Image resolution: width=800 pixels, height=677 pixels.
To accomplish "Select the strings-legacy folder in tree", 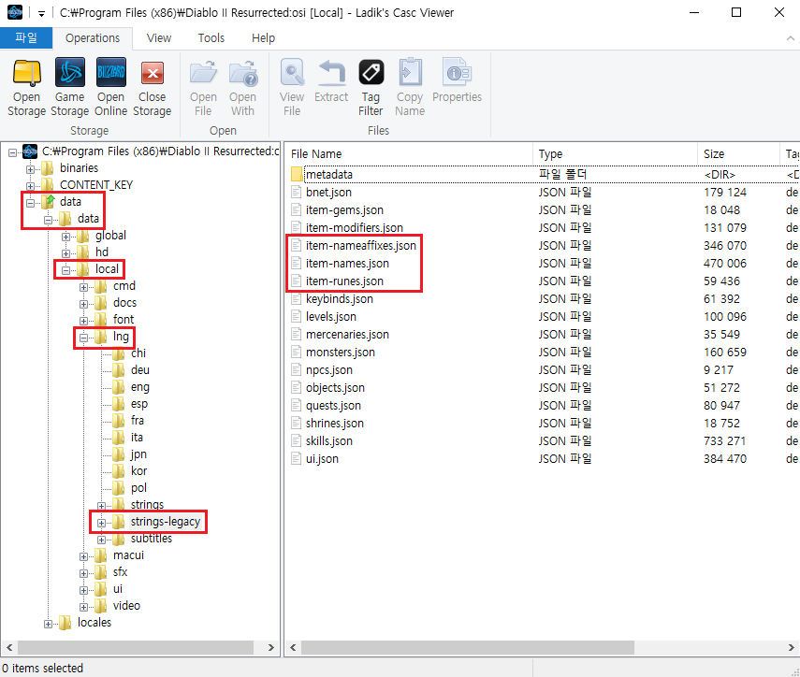I will 166,522.
